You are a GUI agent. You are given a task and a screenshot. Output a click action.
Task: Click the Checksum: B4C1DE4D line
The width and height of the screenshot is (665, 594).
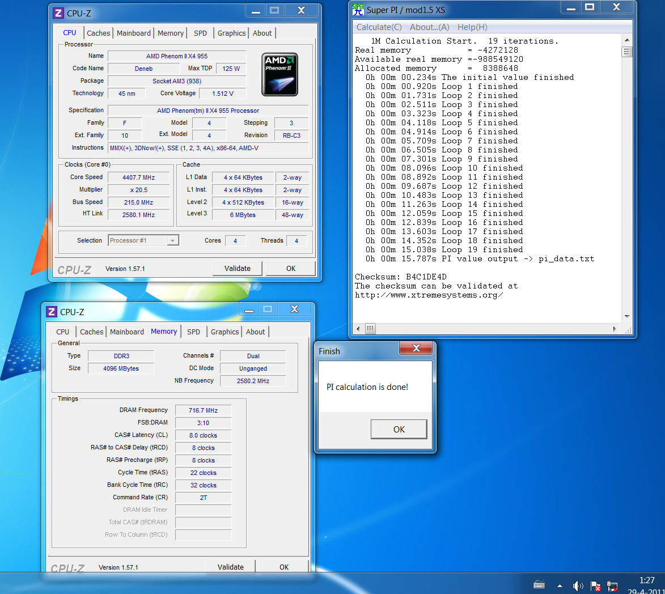(401, 277)
